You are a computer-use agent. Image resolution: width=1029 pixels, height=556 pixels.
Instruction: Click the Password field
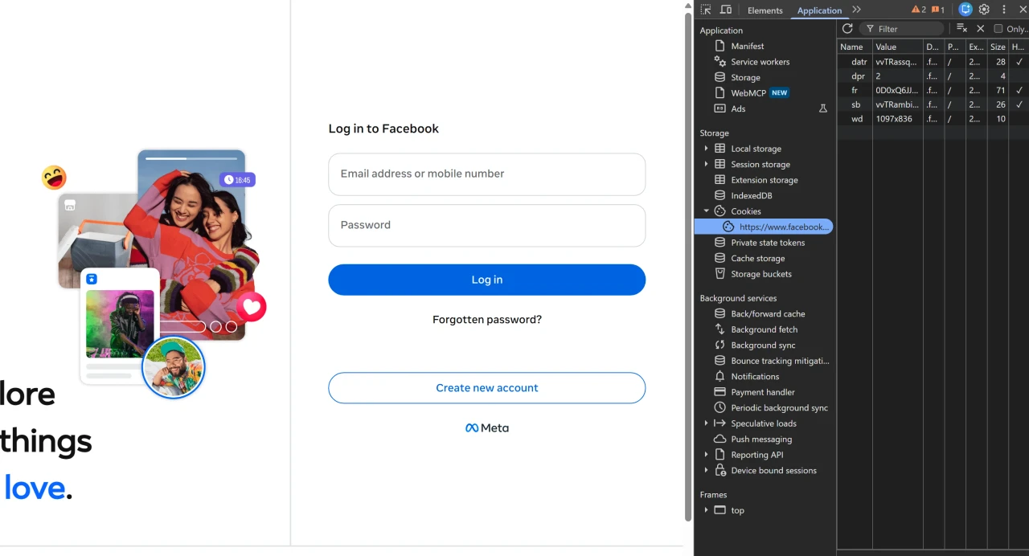tap(486, 226)
